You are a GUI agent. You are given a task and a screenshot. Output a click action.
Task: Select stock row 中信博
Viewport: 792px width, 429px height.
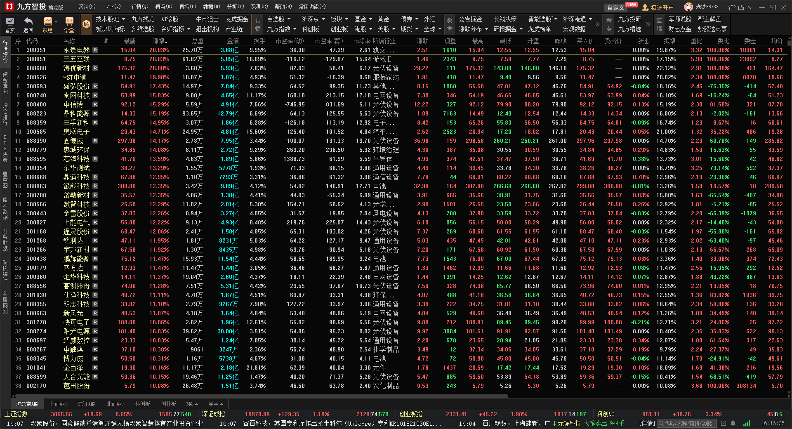399,104
